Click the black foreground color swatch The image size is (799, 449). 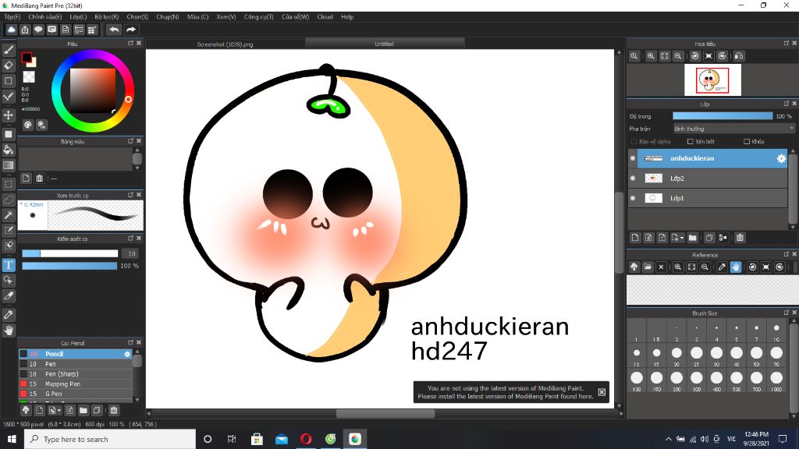tap(27, 58)
